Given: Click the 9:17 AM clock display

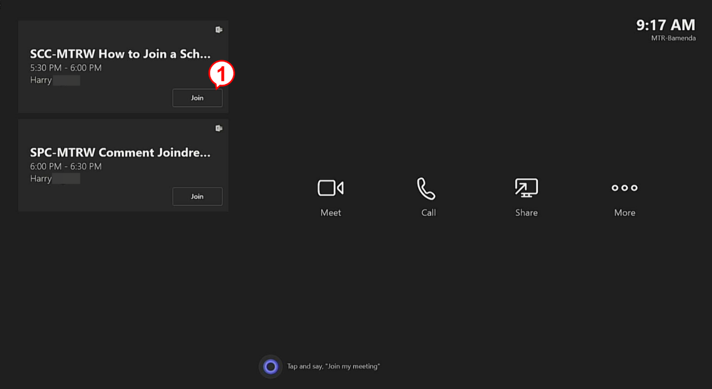Looking at the screenshot, I should point(665,25).
